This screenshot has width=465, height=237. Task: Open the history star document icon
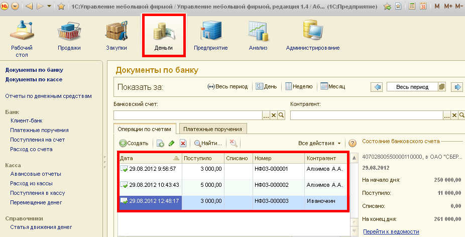[x=398, y=6]
